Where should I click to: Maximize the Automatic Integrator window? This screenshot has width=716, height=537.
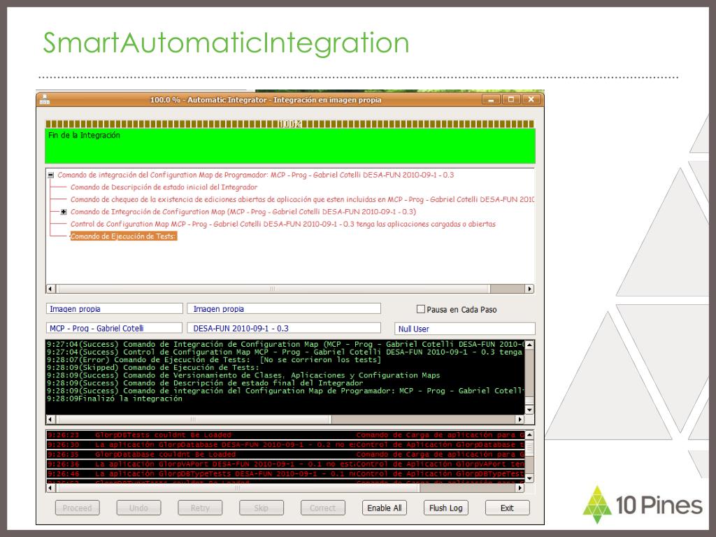coord(511,99)
